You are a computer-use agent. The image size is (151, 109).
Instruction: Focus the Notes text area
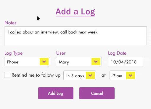point(75,36)
